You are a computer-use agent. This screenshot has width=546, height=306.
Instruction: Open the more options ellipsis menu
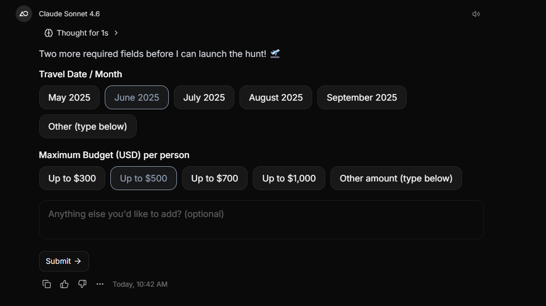(x=100, y=284)
